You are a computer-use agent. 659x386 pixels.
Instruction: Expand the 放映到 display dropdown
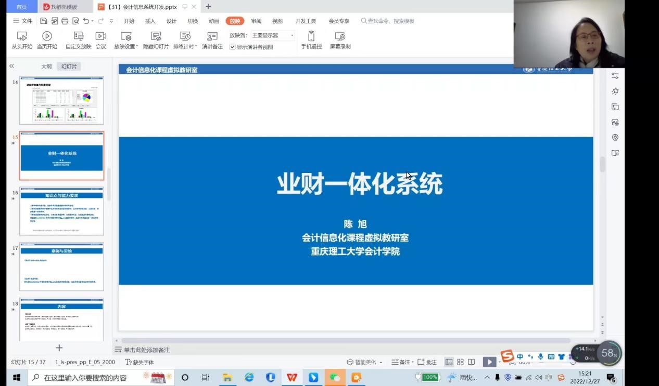292,35
